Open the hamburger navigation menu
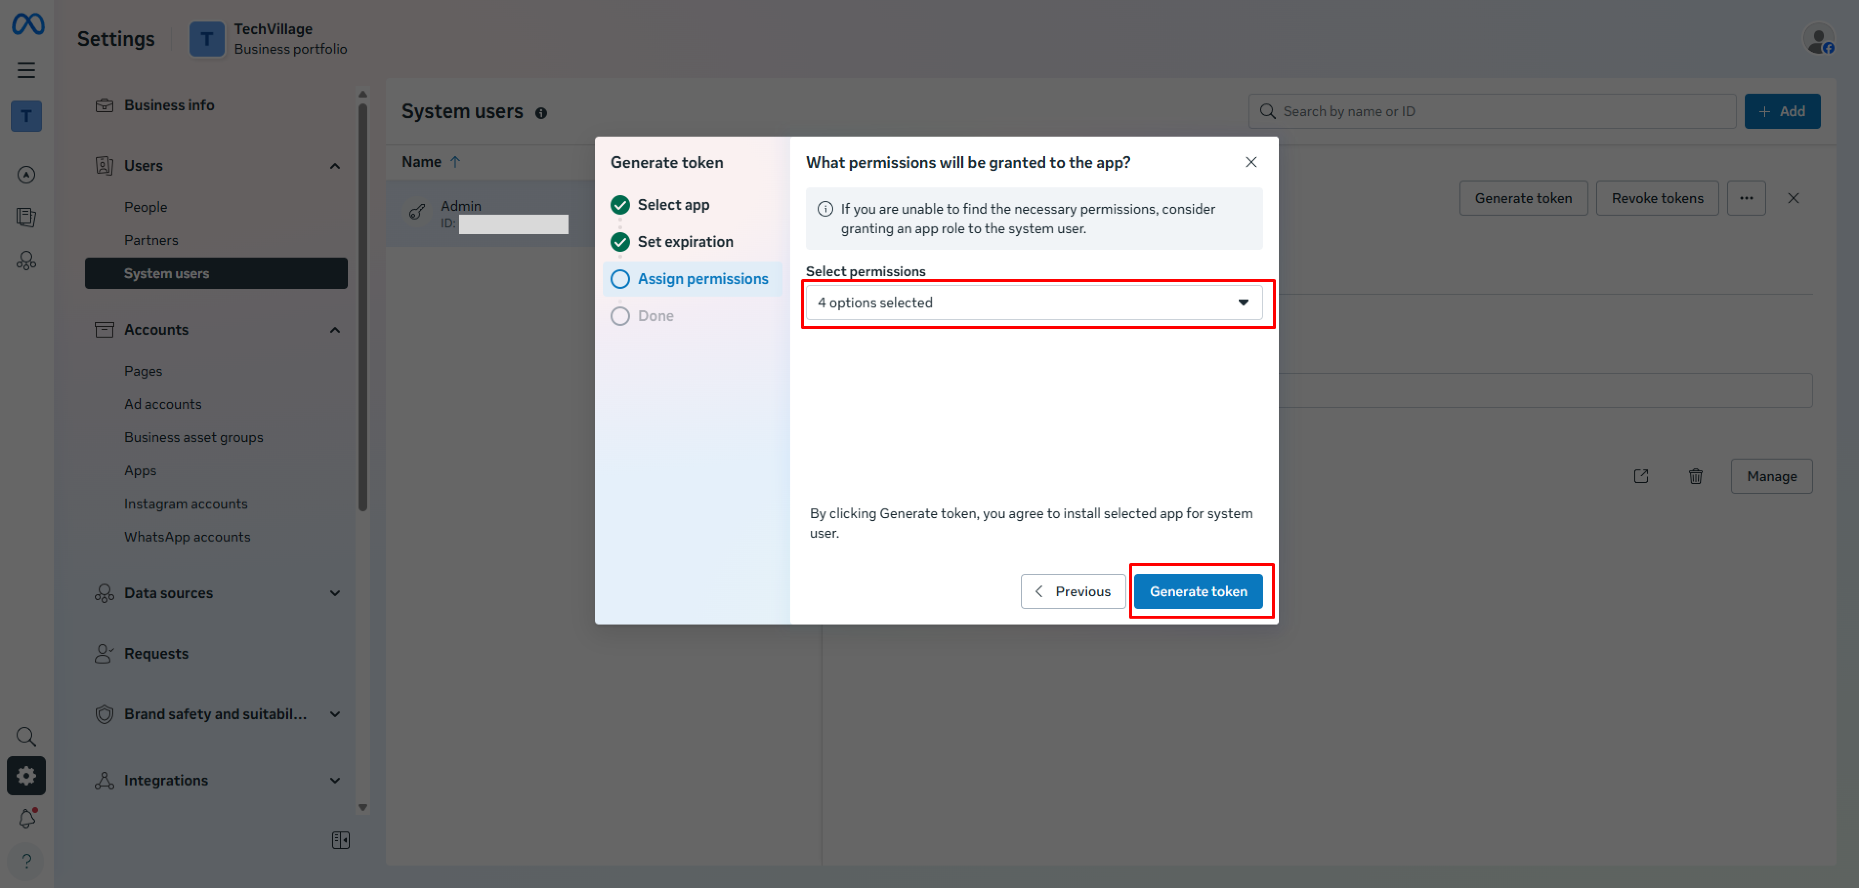The width and height of the screenshot is (1859, 888). [26, 70]
